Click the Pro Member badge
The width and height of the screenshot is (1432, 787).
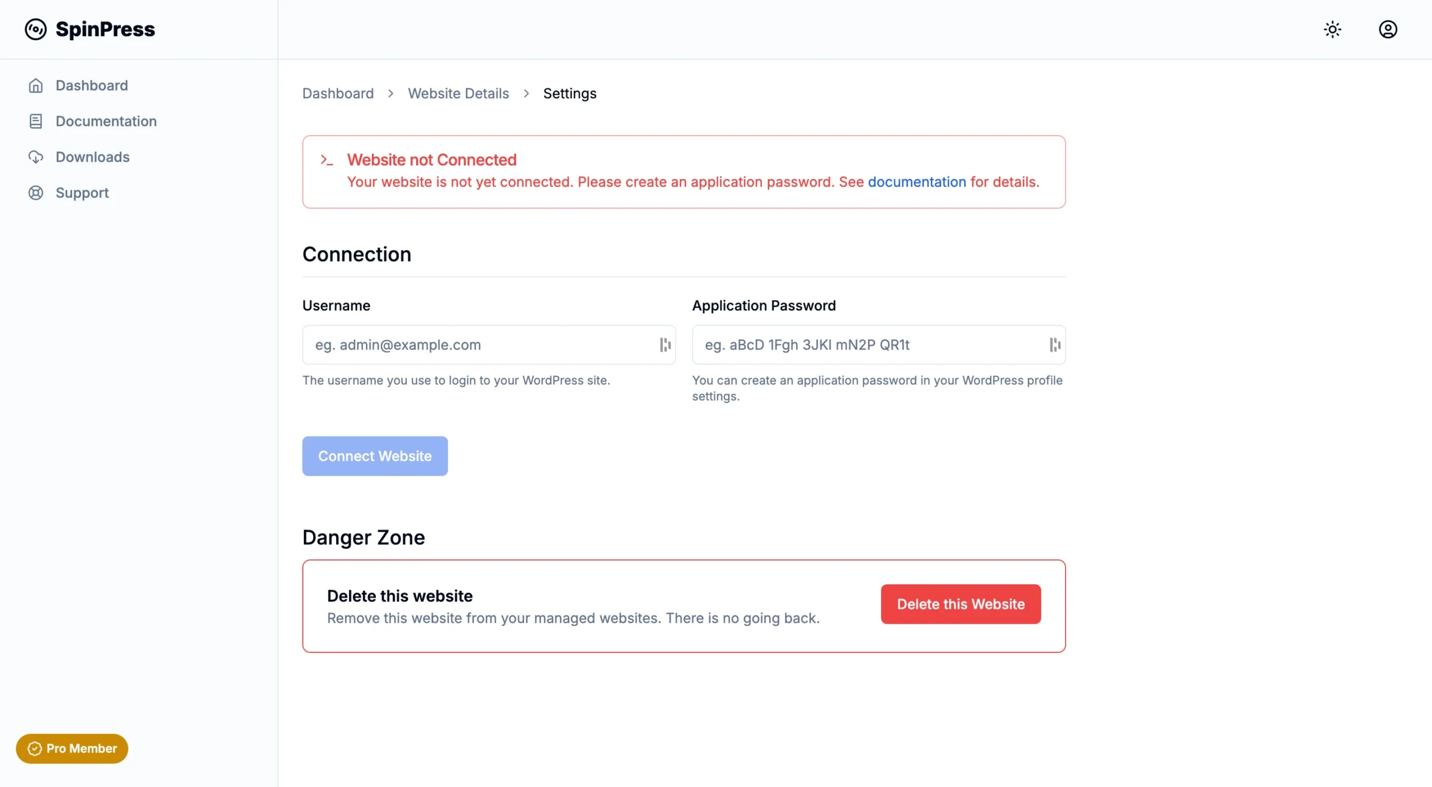tap(72, 748)
